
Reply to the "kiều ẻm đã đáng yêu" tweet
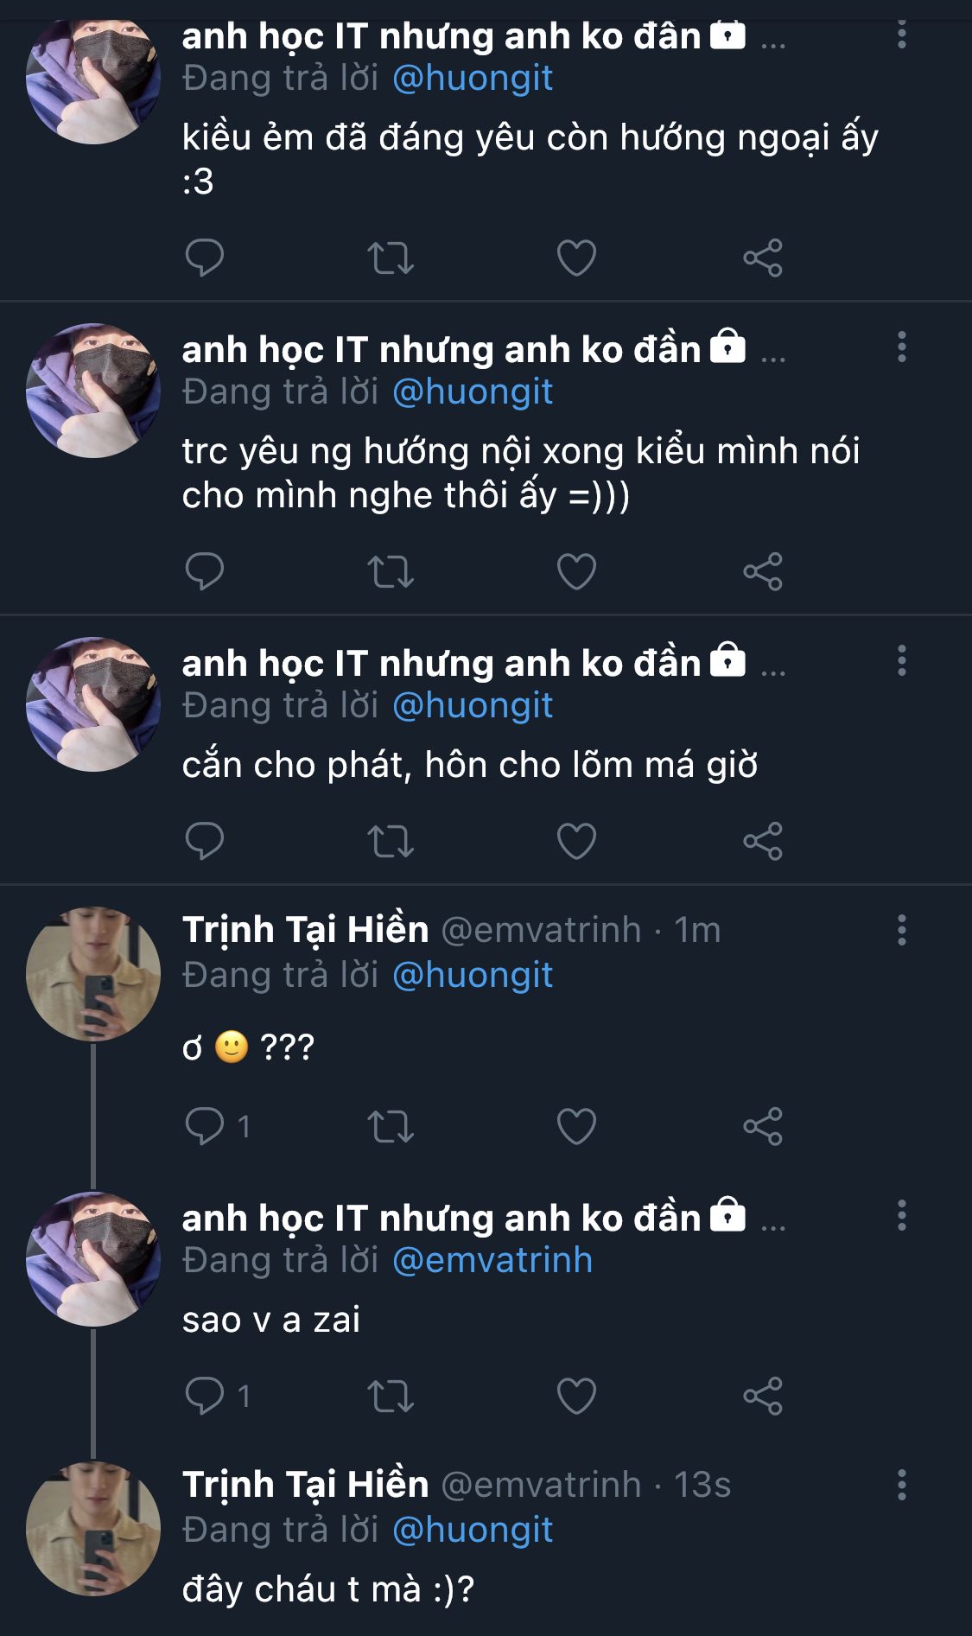205,258
